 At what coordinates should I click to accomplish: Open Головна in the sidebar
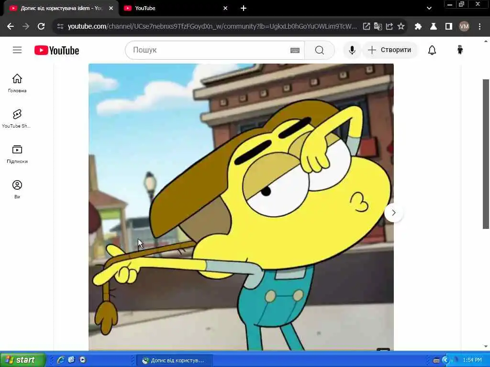(x=17, y=83)
